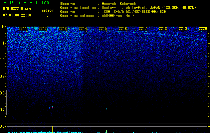Viewport: 210px width, 133px height.
Task: Select the filename 0701082210.png
Action: click(x=17, y=9)
